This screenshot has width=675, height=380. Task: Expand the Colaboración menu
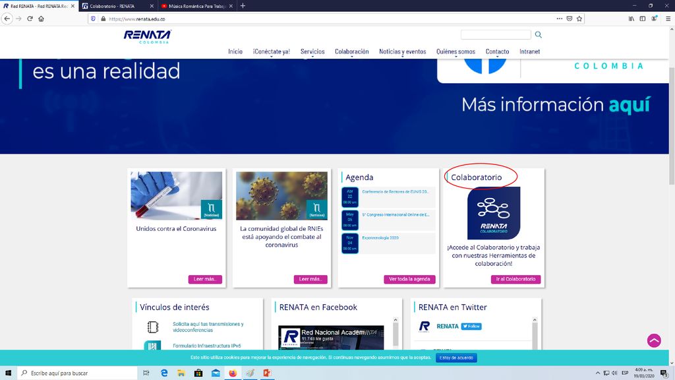click(x=352, y=51)
